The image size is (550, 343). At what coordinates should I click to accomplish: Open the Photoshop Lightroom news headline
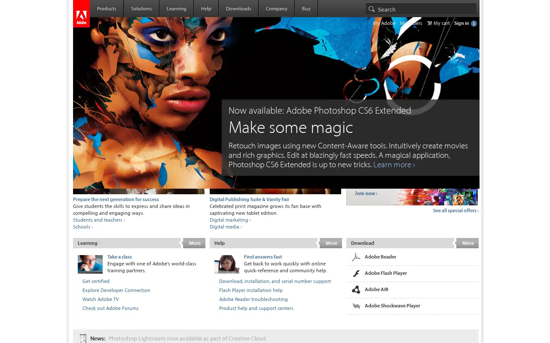(187, 338)
